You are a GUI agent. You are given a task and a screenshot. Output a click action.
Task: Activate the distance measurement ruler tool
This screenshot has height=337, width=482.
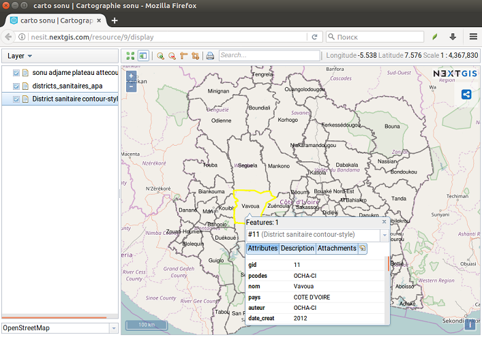point(184,56)
